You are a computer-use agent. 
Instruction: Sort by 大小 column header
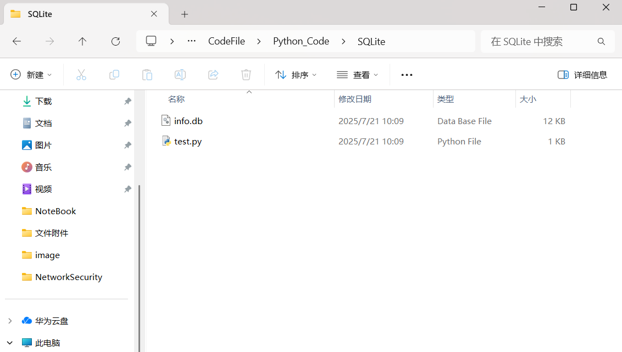point(528,99)
